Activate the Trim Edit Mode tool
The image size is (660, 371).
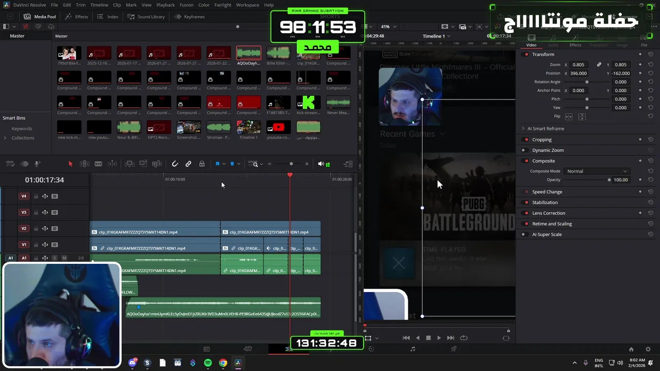pyautogui.click(x=84, y=164)
